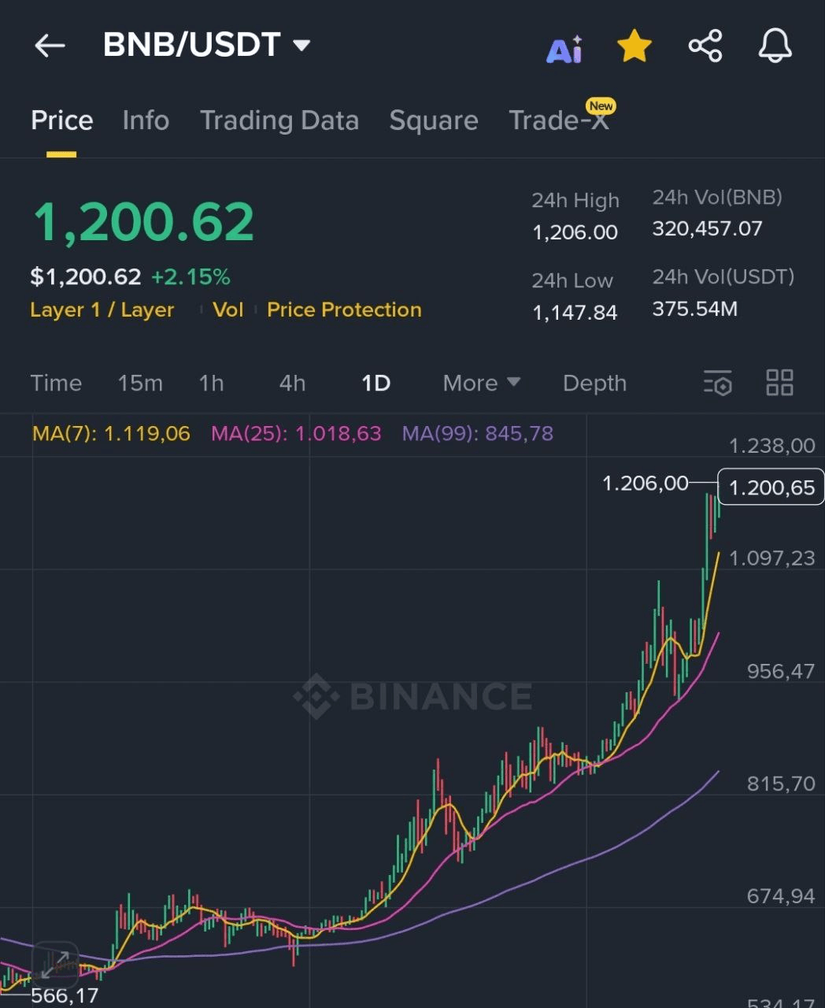Image resolution: width=825 pixels, height=1008 pixels.
Task: Tap the four-square grid layout icon
Action: [779, 383]
